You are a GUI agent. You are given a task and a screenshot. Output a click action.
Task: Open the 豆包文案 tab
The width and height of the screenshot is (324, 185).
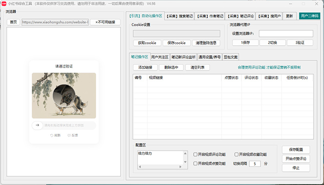(231, 57)
